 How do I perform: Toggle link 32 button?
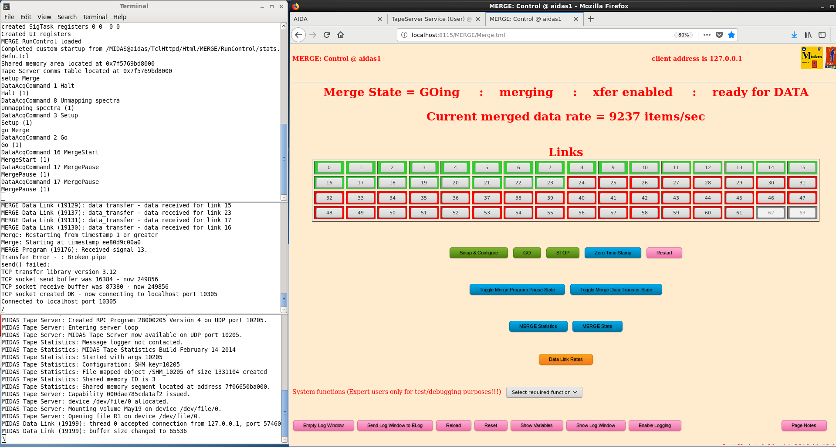coord(329,198)
